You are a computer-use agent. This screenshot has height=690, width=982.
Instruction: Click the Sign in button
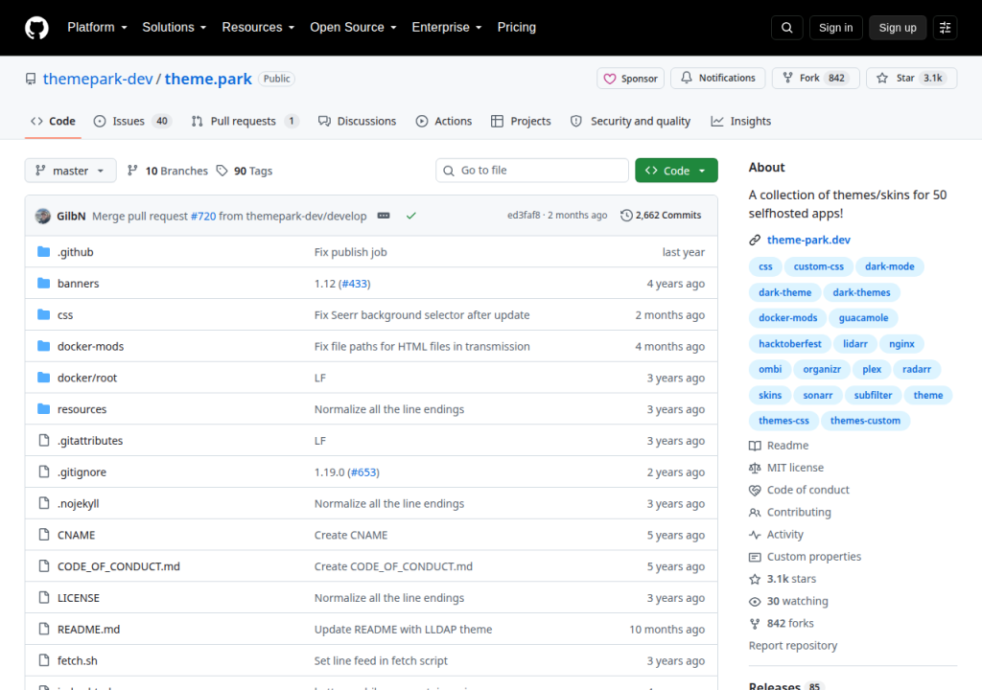coord(835,28)
